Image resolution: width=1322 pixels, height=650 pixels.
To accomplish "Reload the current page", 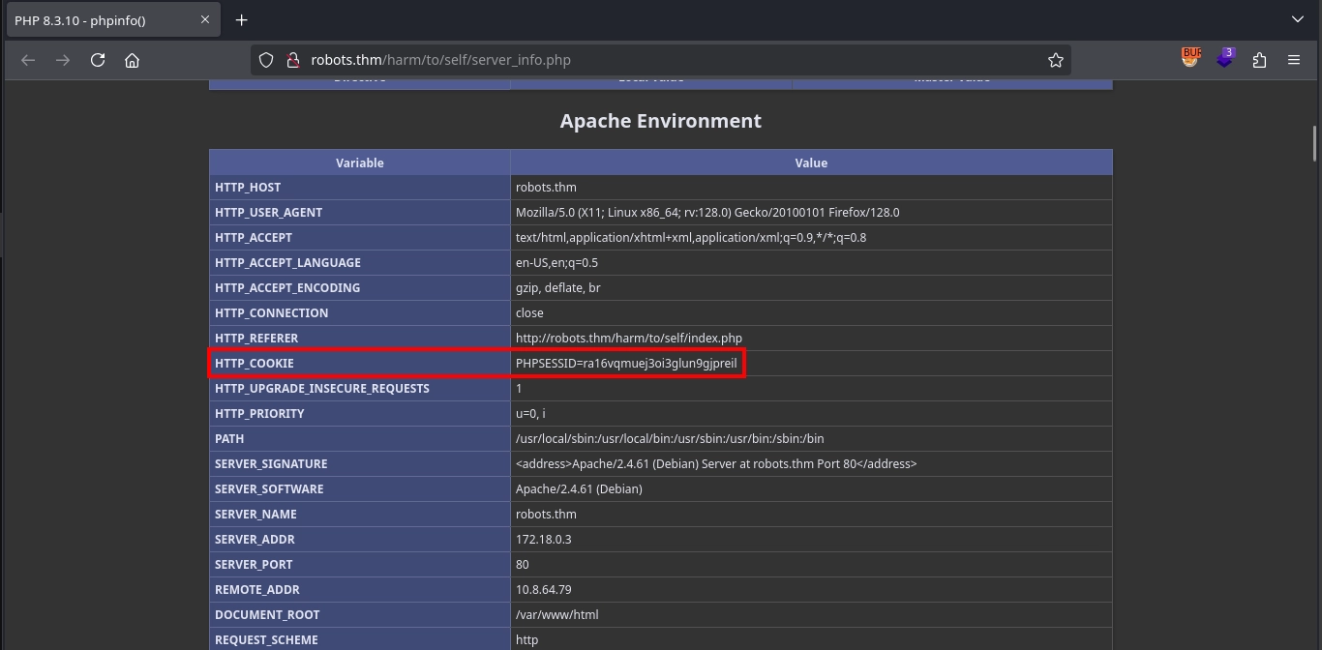I will coord(98,60).
